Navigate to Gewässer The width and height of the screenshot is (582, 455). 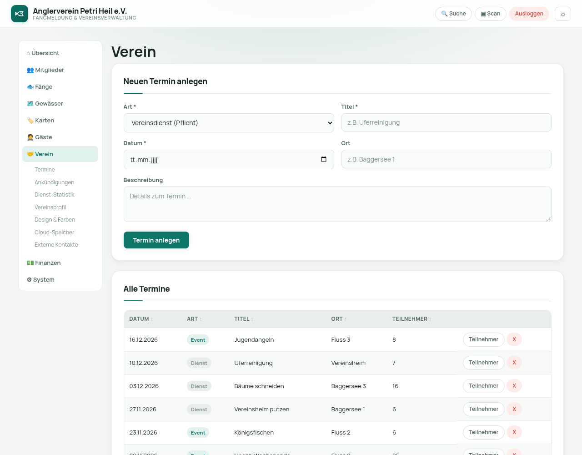pyautogui.click(x=60, y=104)
